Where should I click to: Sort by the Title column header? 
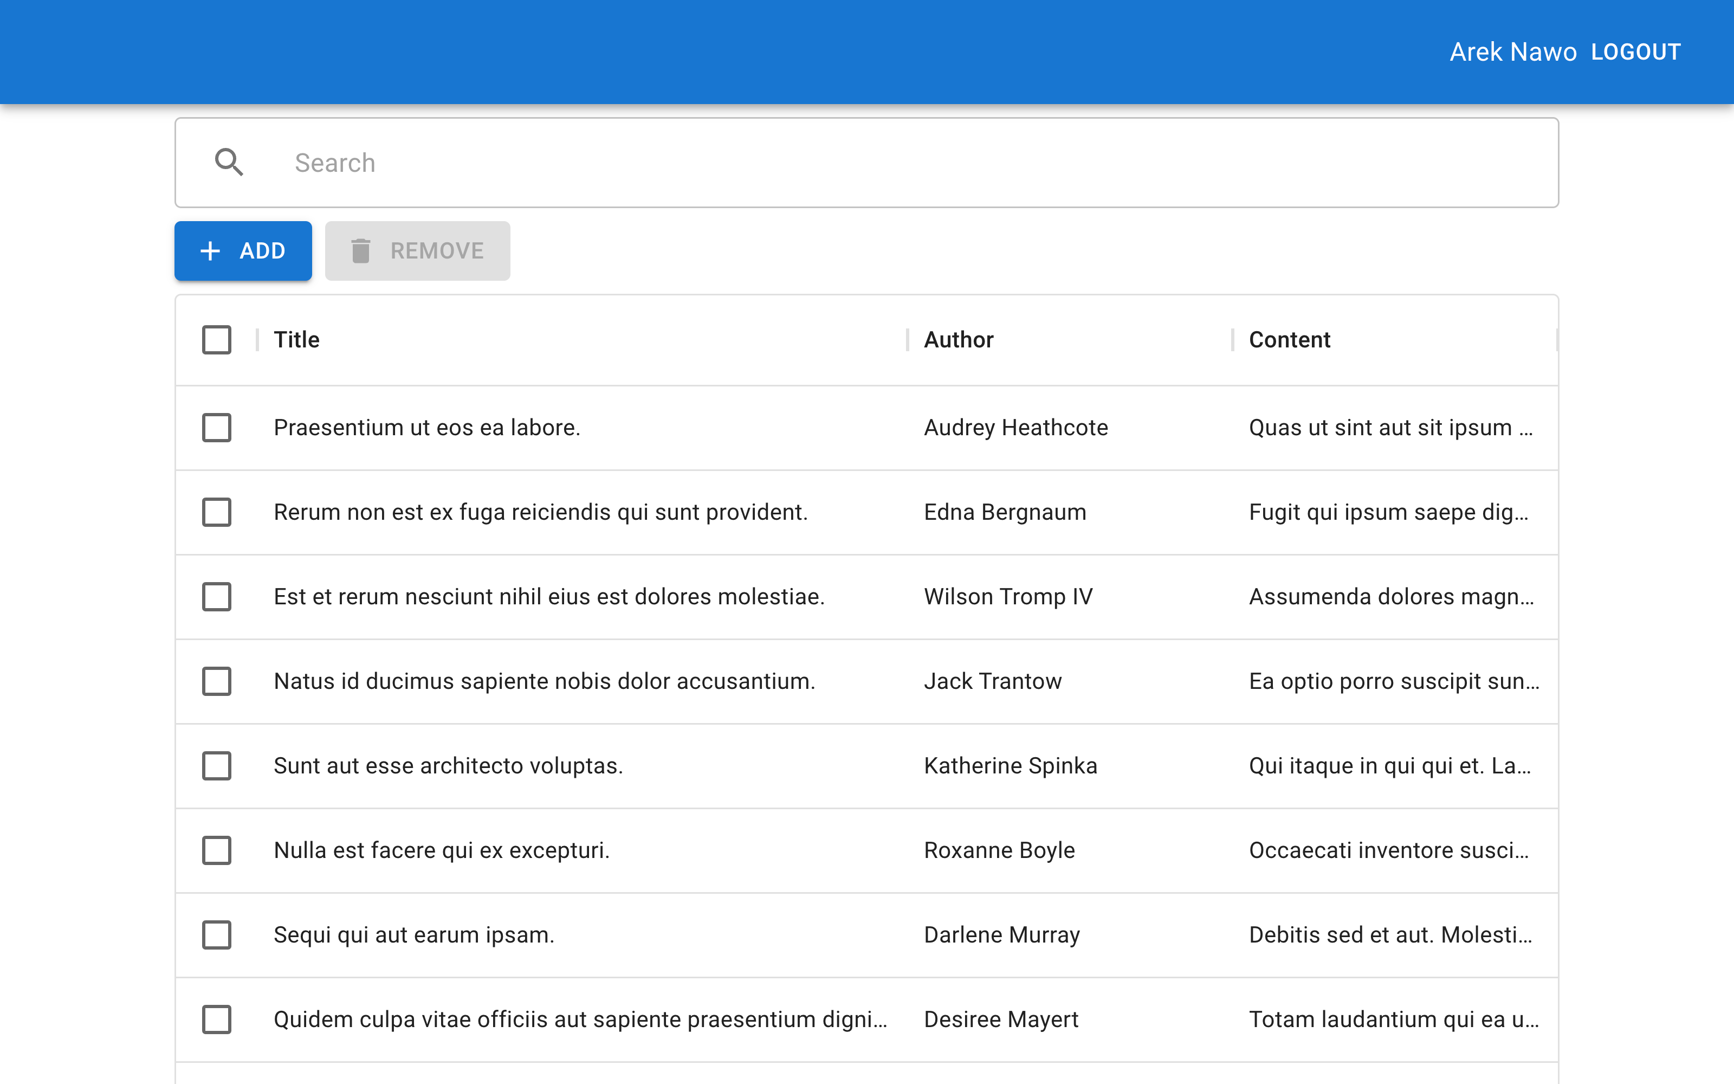[x=296, y=340]
